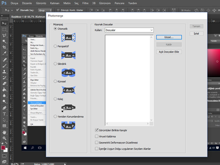Viewport: 220px width, 165px height.
Task: Enable Geometrik Deformasyon Düzeltmesi checkbox
Action: pyautogui.click(x=96, y=143)
